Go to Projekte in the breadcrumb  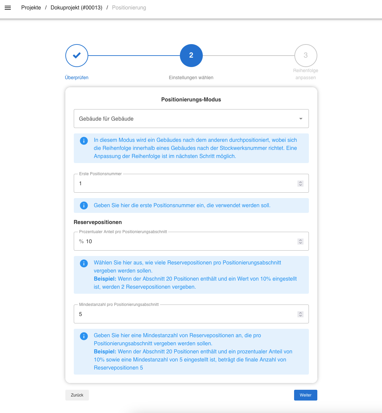pyautogui.click(x=31, y=8)
